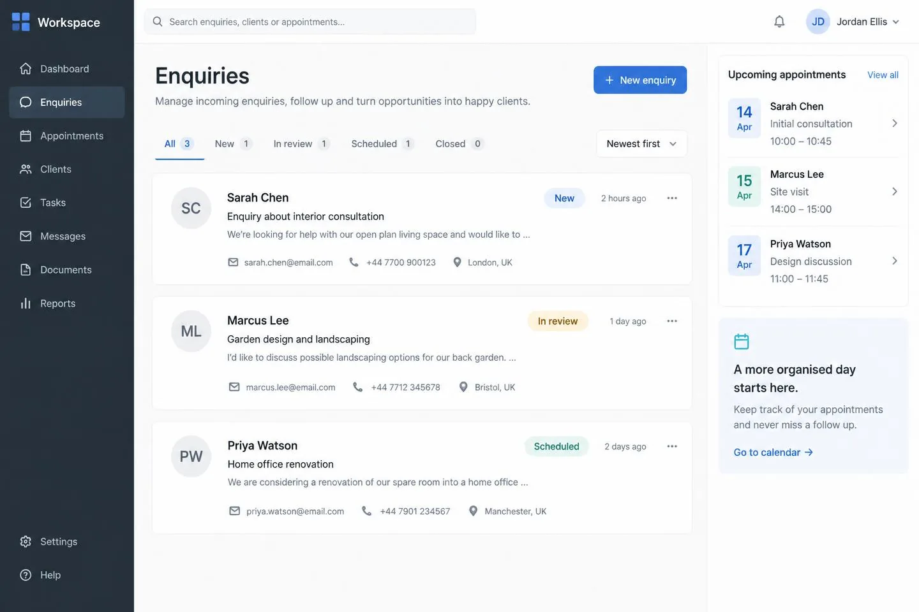919x612 pixels.
Task: Click the location pin beside Manchester, UK
Action: pyautogui.click(x=473, y=511)
